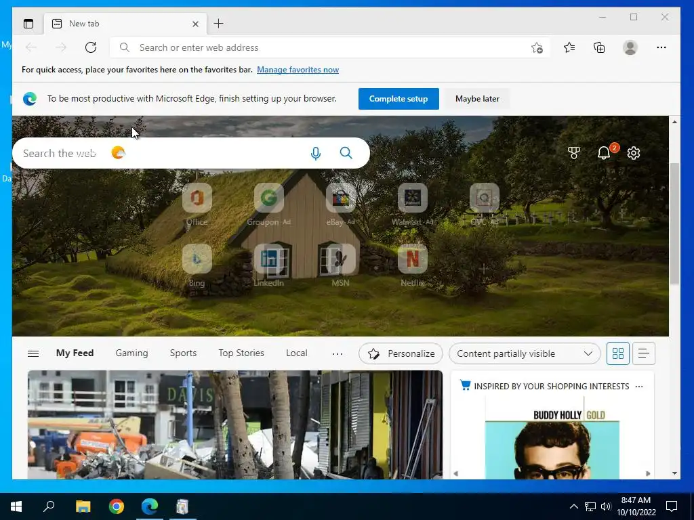694x520 pixels.
Task: Open Google Chrome from taskbar
Action: [x=117, y=506]
